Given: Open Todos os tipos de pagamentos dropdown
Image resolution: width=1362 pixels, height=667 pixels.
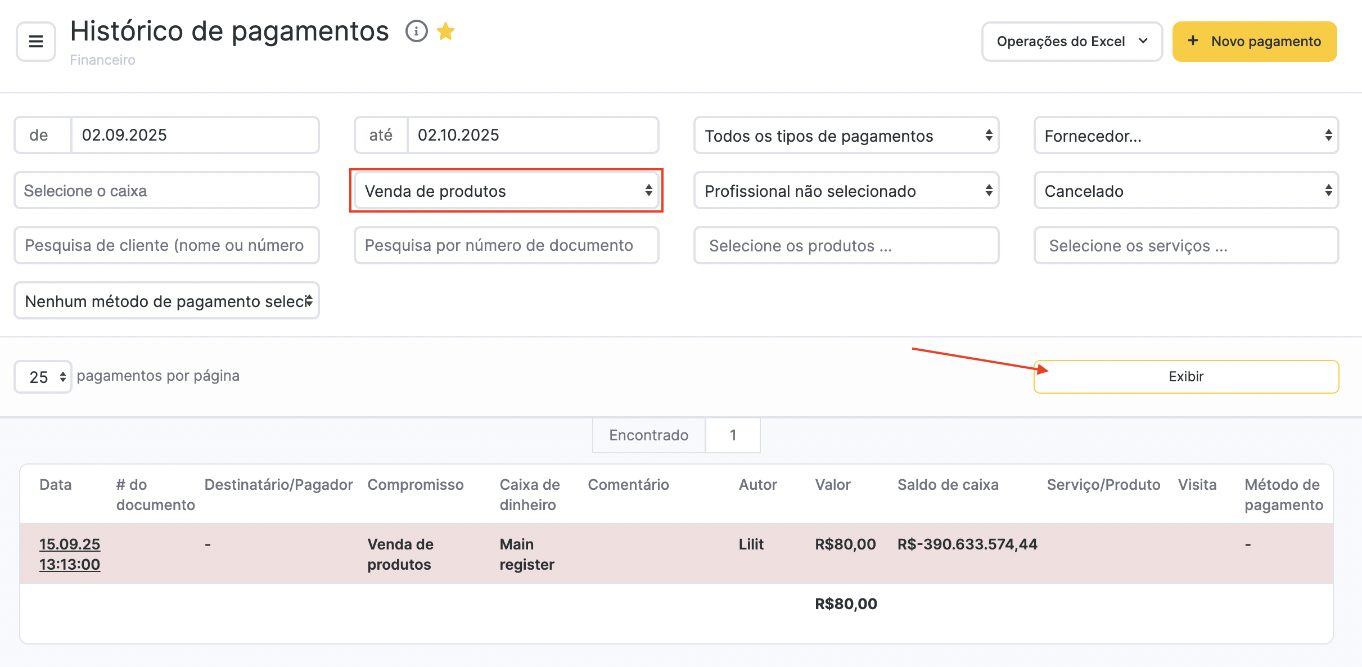Looking at the screenshot, I should [846, 136].
